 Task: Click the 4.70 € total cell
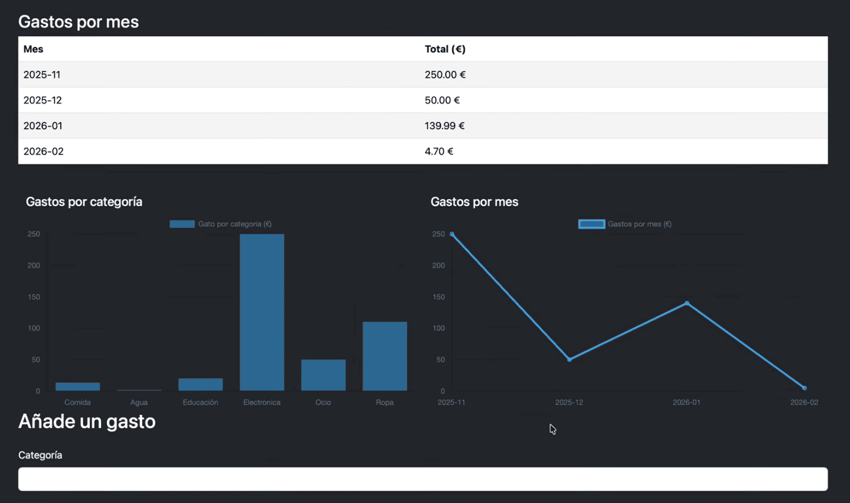[x=439, y=151]
